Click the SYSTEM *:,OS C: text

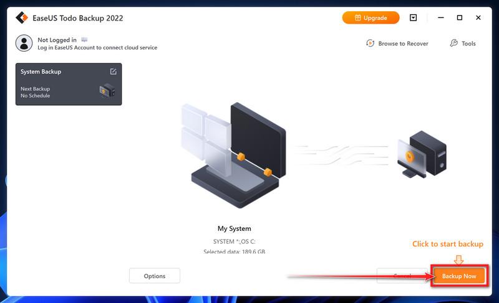[x=235, y=241]
